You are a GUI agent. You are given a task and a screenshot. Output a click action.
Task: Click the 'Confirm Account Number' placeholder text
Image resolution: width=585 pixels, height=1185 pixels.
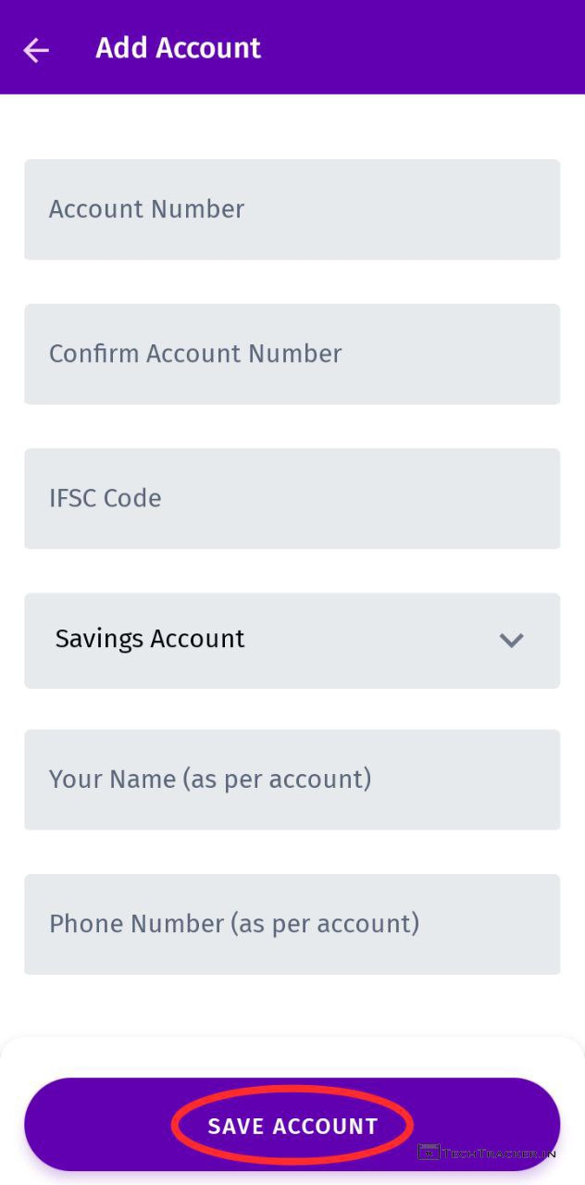(x=195, y=354)
